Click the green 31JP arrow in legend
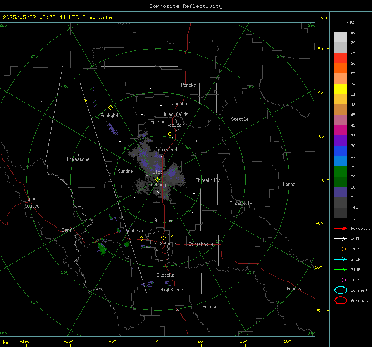Viewport: 372px width, 347px height. tap(341, 269)
